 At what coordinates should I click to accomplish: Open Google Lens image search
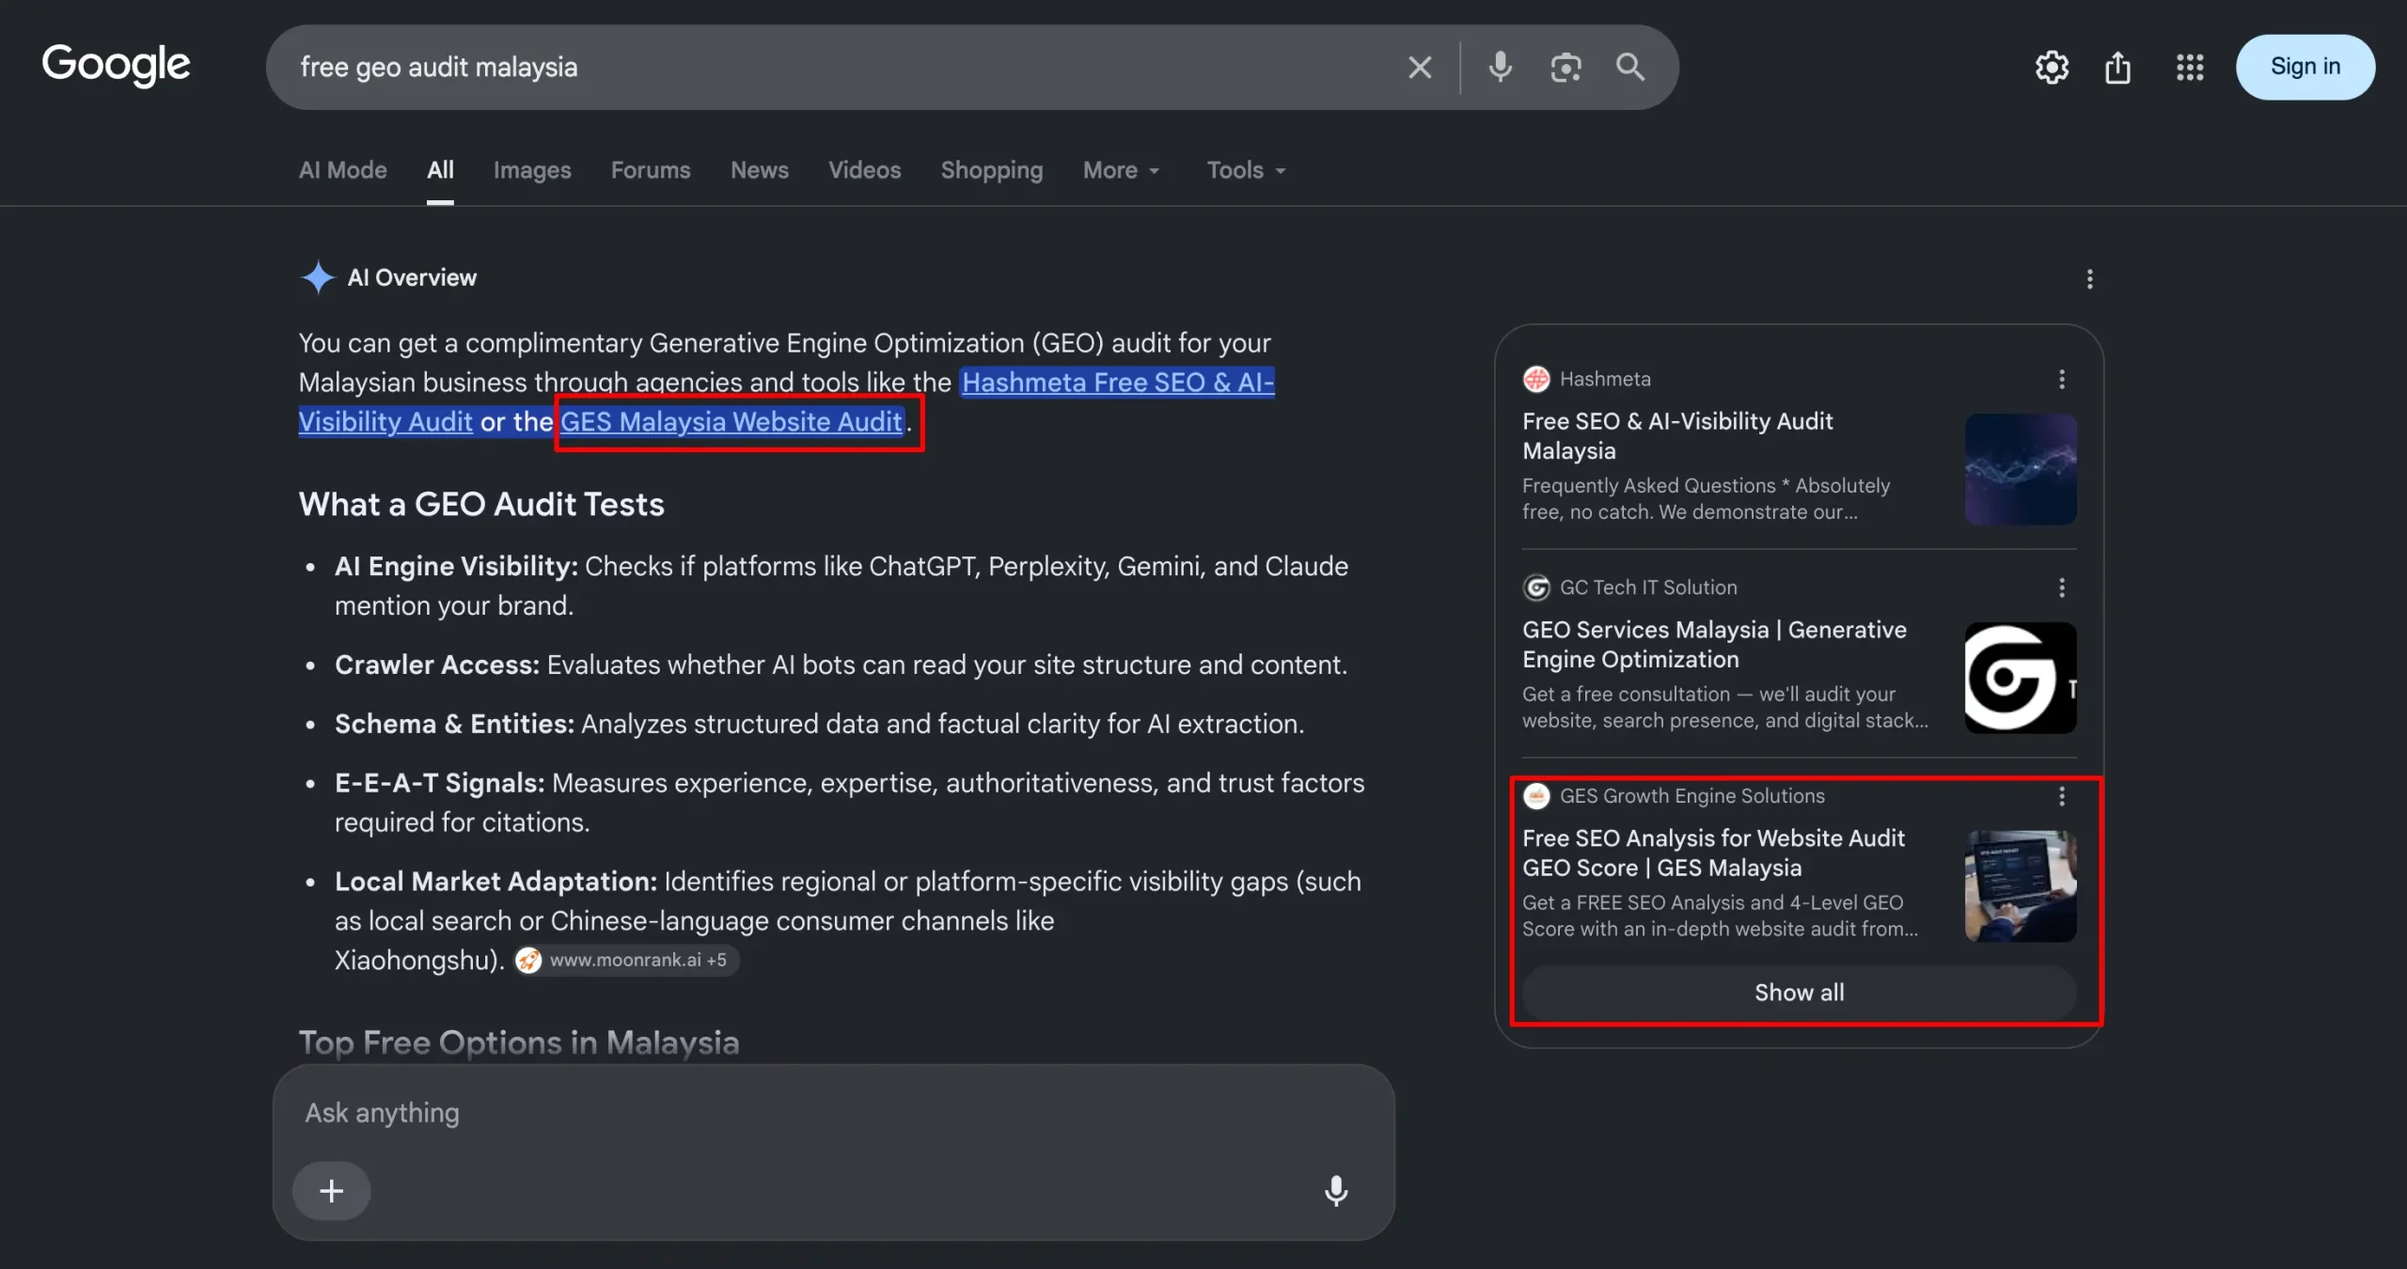[1565, 67]
